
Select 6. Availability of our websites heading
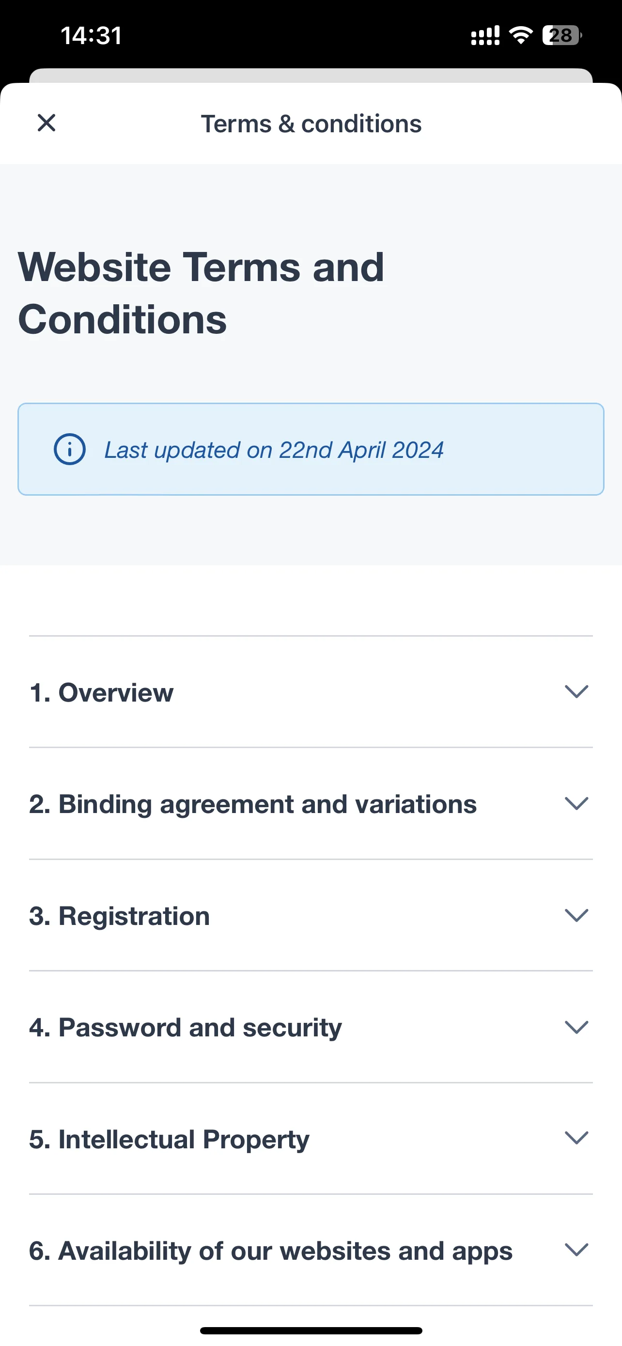coord(270,1252)
